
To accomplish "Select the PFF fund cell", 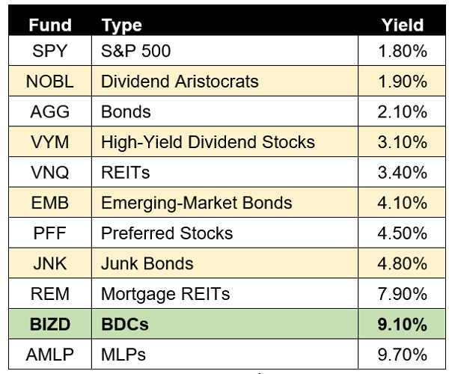I will 50,233.
